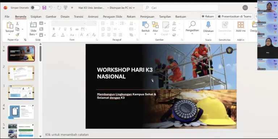Click slide panel scroll-up arrow
The width and height of the screenshot is (278, 139).
point(41,44)
